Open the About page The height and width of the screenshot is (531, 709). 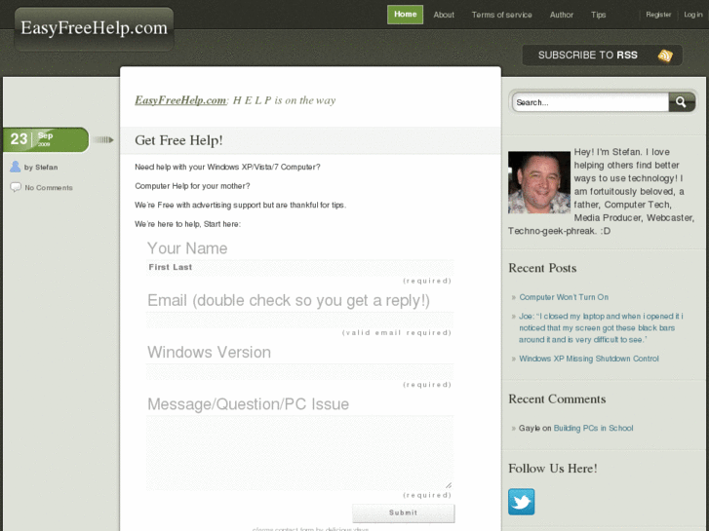click(444, 15)
